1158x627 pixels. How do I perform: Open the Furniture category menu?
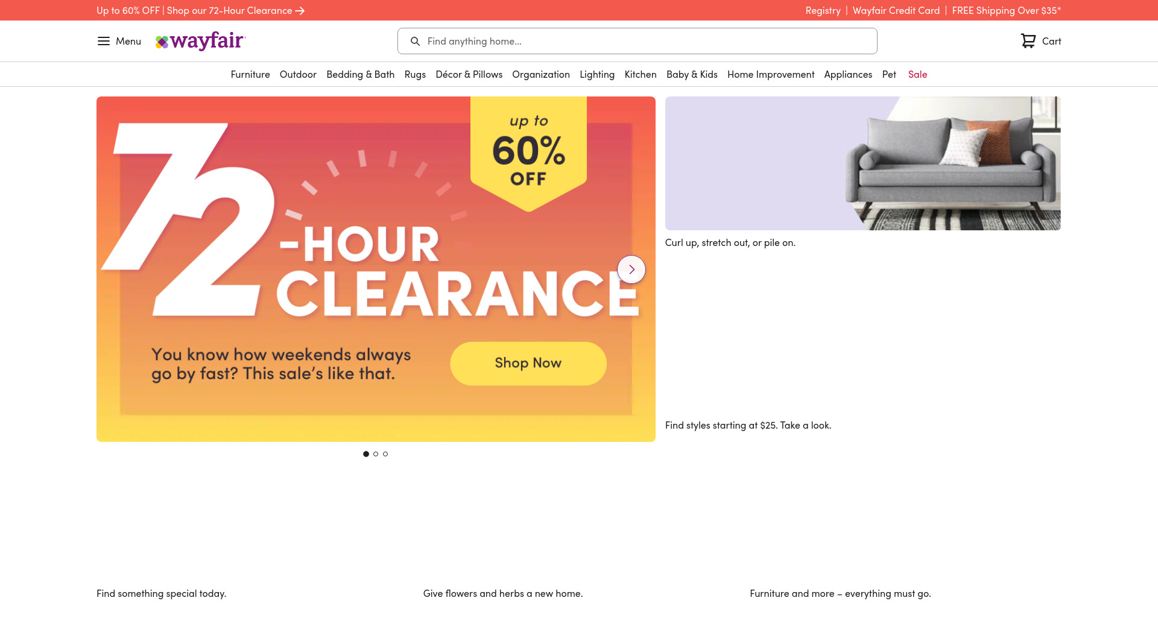coord(250,74)
